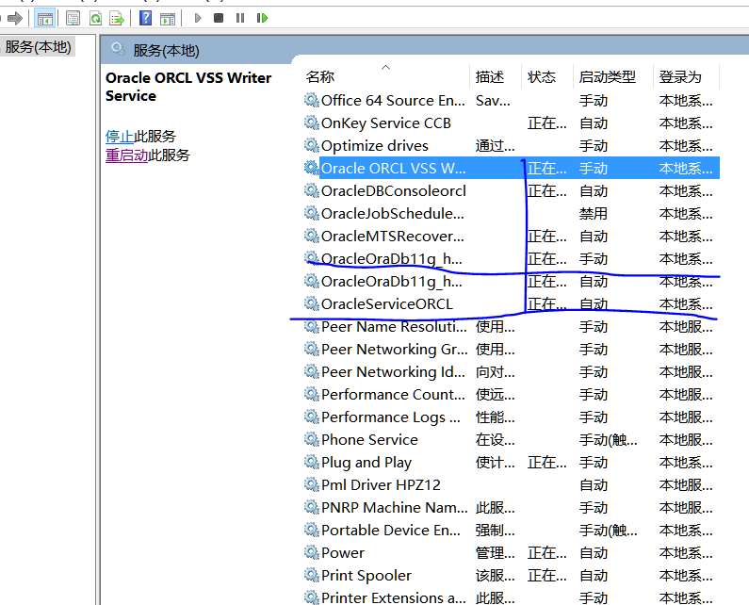Select the Performance Count... service name
This screenshot has height=605, width=749.
pyautogui.click(x=393, y=395)
